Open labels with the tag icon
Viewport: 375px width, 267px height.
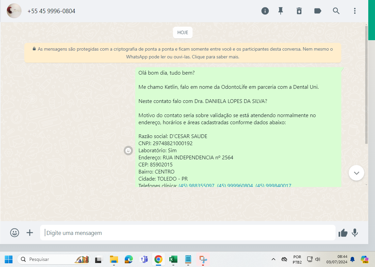318,11
